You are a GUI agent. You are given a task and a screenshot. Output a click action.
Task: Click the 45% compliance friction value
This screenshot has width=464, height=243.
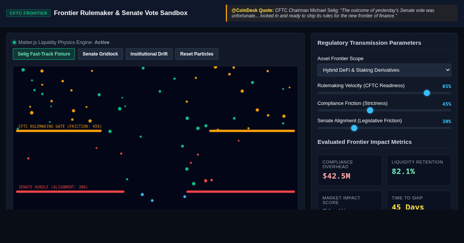447,104
